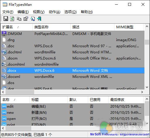The height and width of the screenshot is (138, 150).
Task: Select the .DMSKM extension row
Action: click(73, 34)
